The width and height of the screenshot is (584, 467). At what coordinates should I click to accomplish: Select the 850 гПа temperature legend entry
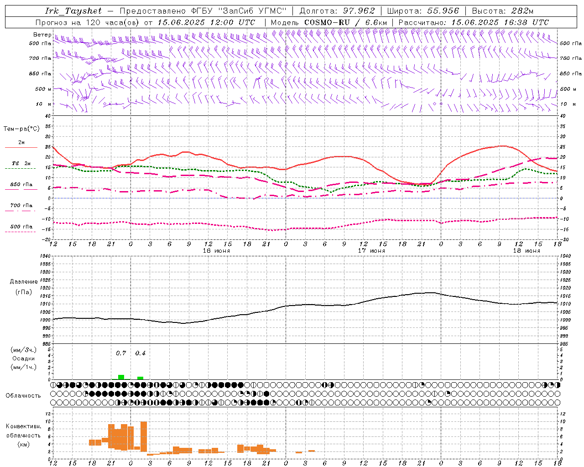(21, 185)
